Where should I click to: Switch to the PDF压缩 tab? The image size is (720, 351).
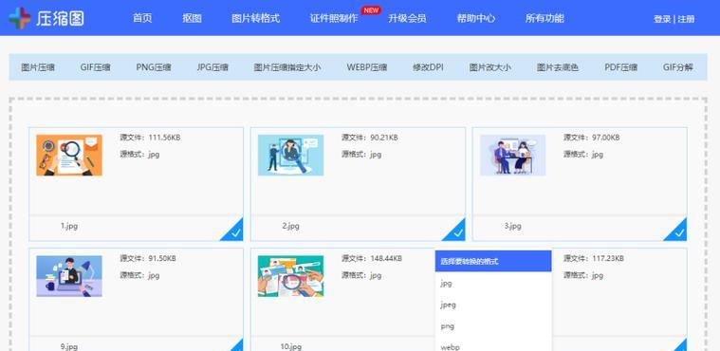tap(620, 67)
